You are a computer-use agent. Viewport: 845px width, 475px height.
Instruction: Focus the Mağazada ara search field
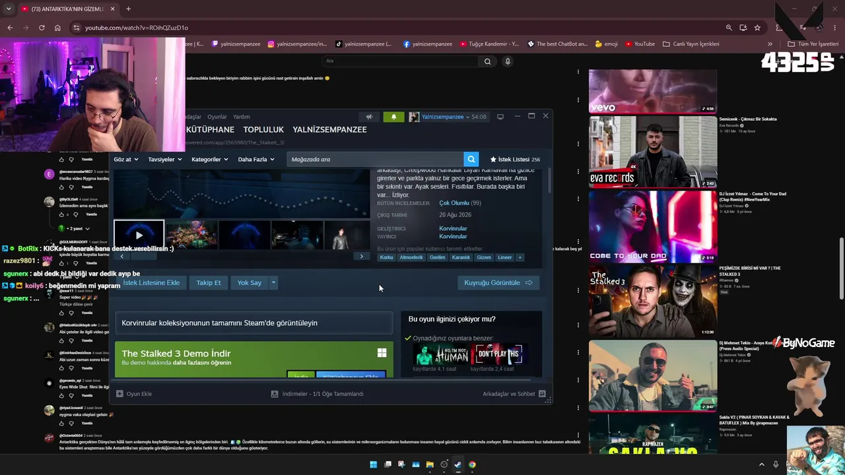pyautogui.click(x=375, y=159)
